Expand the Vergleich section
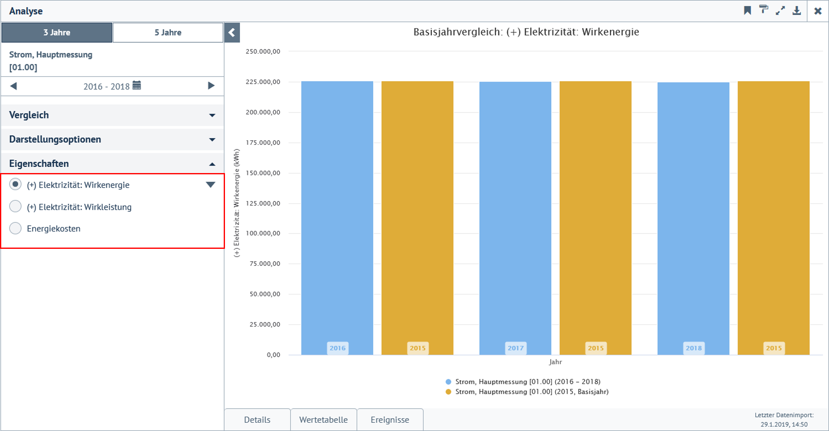This screenshot has height=431, width=829. point(213,115)
